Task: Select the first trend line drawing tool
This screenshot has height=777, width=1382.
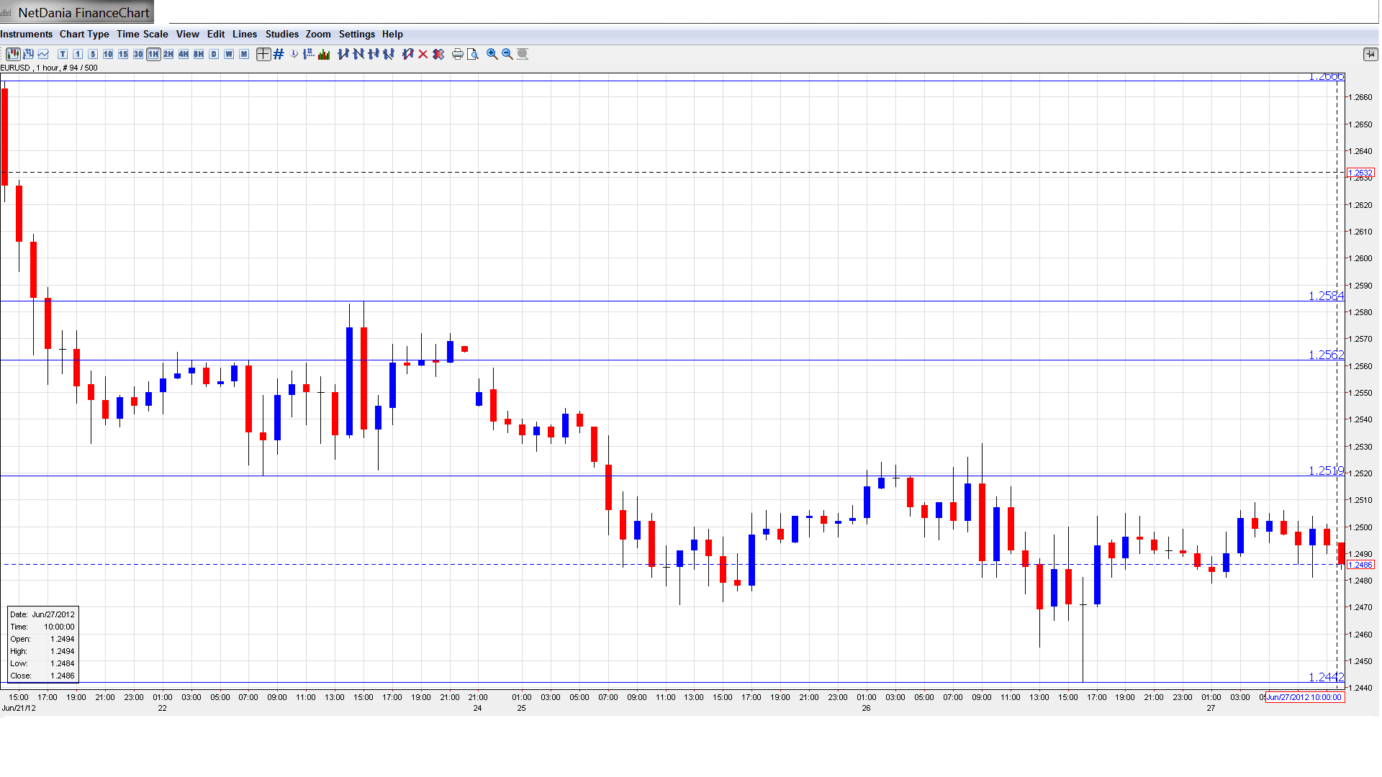Action: point(343,54)
